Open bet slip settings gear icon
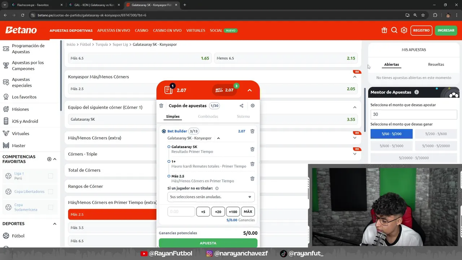The height and width of the screenshot is (260, 462). tap(253, 106)
